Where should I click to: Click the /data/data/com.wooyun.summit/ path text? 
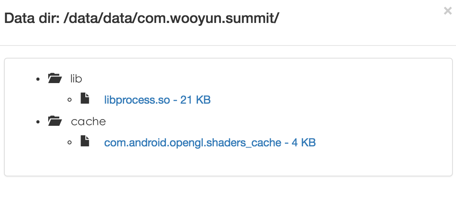171,18
